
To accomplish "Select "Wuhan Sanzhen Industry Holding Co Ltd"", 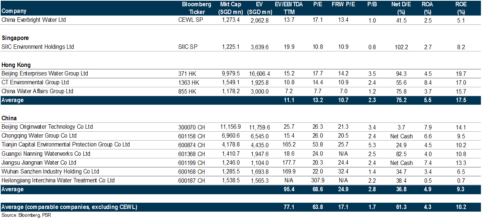I will [50, 171].
